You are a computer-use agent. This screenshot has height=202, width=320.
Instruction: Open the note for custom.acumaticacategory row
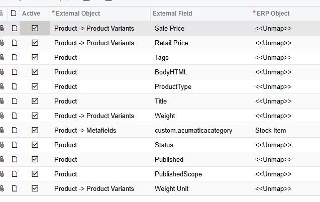[14, 131]
